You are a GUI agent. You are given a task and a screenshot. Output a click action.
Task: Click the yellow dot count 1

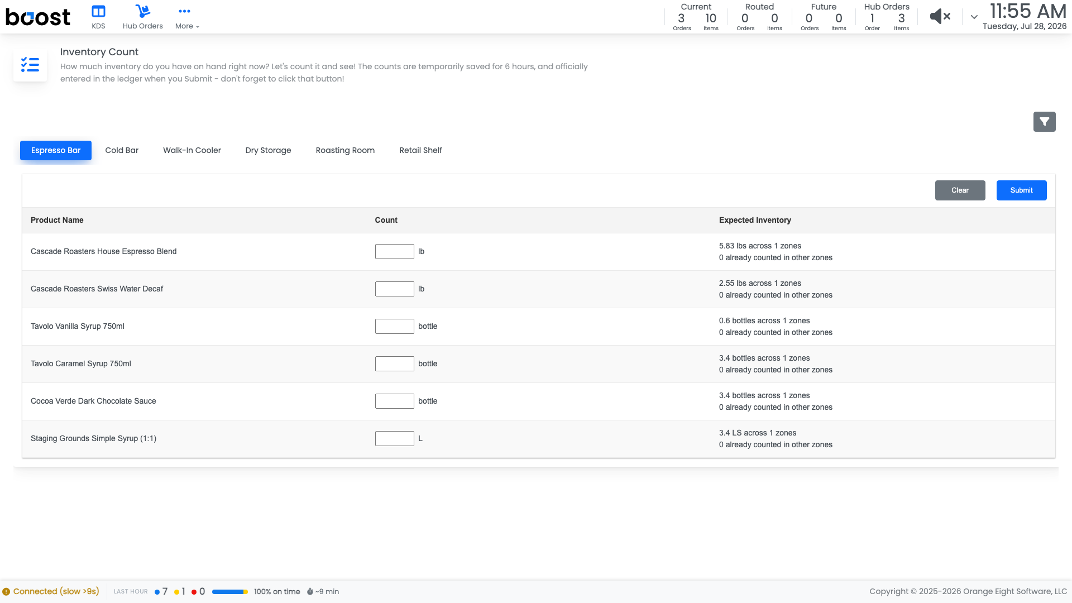click(180, 592)
